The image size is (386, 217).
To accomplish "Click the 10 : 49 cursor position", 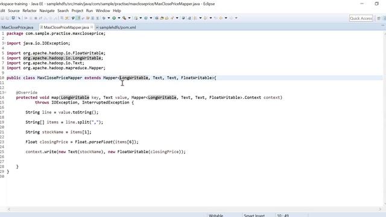I will click(283, 215).
